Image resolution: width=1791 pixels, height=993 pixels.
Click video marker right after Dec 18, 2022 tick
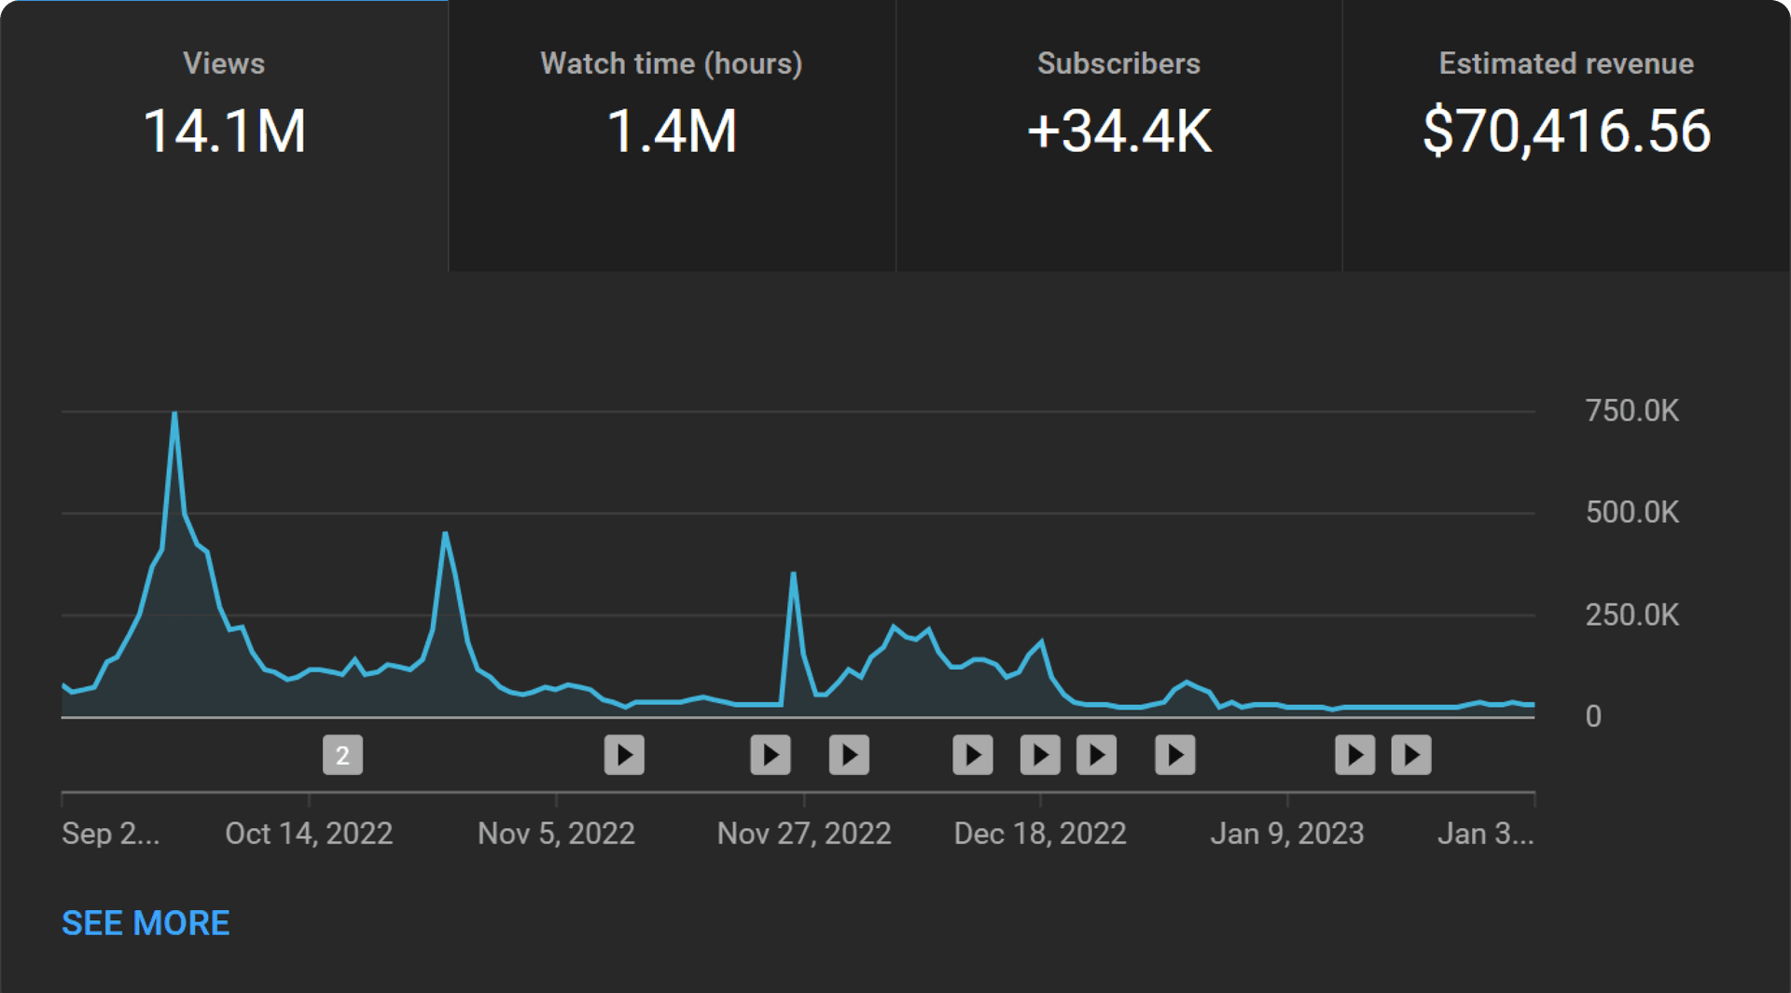(x=1097, y=755)
